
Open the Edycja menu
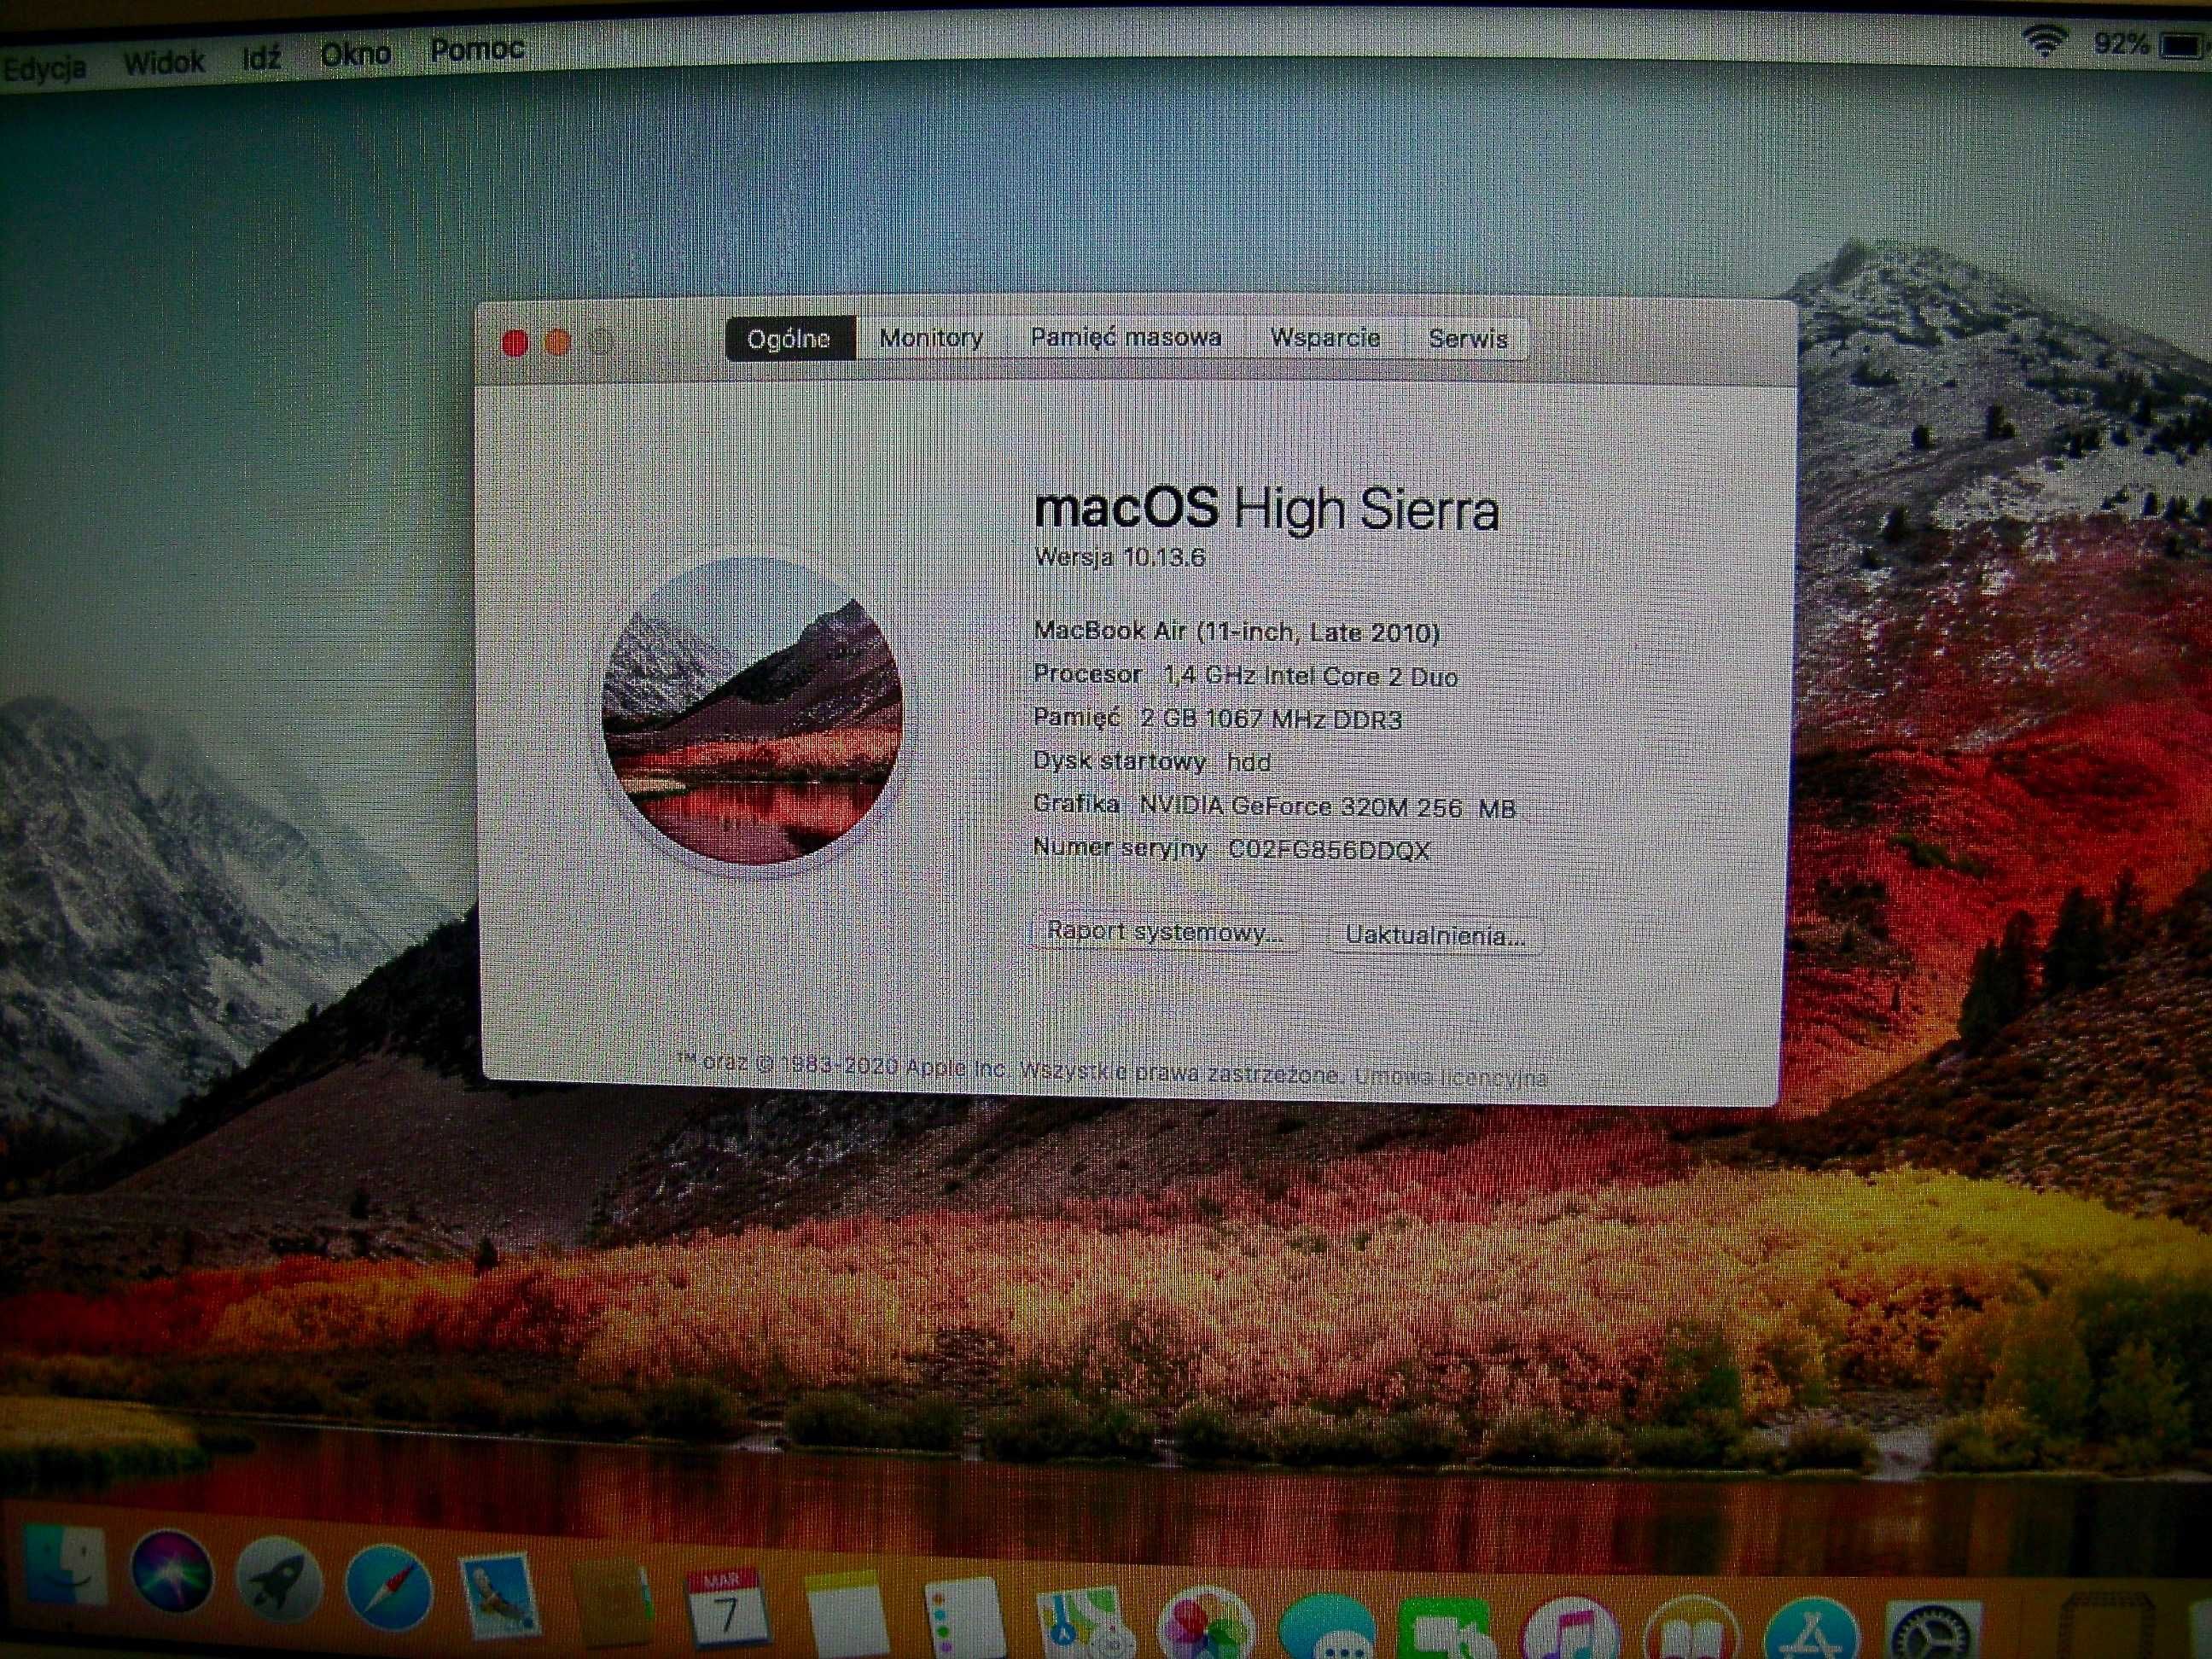tap(44, 69)
